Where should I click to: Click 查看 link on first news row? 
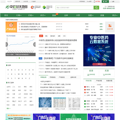[101, 24]
